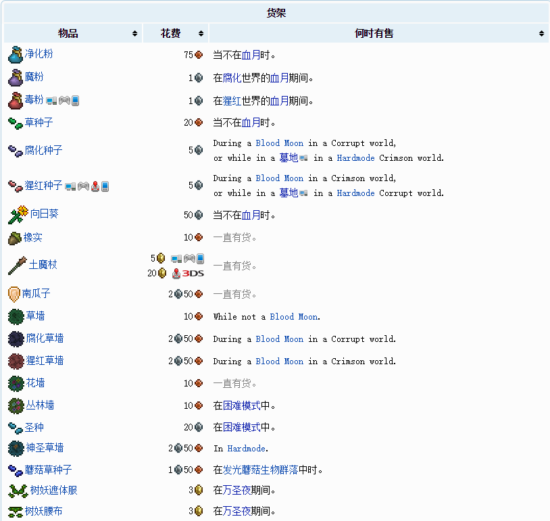Click the mobile phone icon beside 猩红种子
Image resolution: width=550 pixels, height=521 pixels.
point(105,187)
